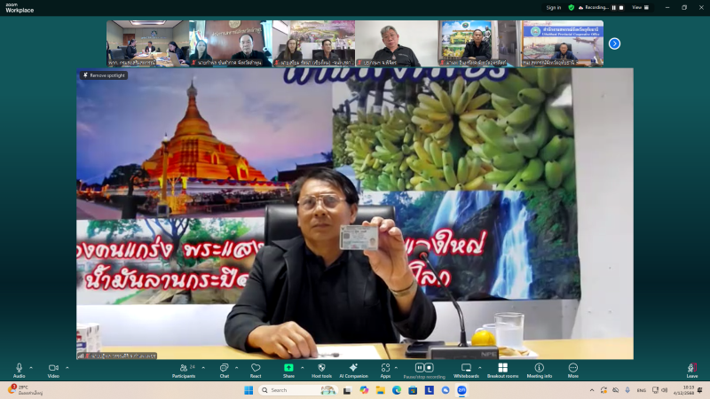Expand audio options arrow next to Audio

(31, 366)
